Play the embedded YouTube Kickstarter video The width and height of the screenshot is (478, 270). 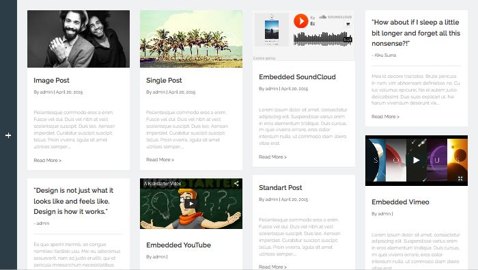pyautogui.click(x=191, y=204)
